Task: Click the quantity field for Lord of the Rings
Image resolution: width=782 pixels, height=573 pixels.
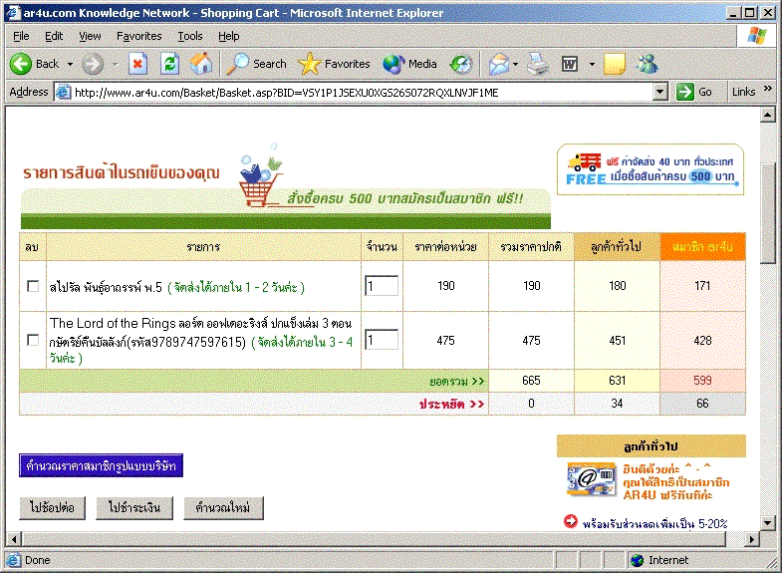Action: pyautogui.click(x=382, y=340)
